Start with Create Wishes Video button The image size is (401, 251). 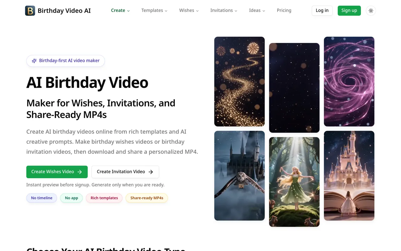click(x=57, y=172)
